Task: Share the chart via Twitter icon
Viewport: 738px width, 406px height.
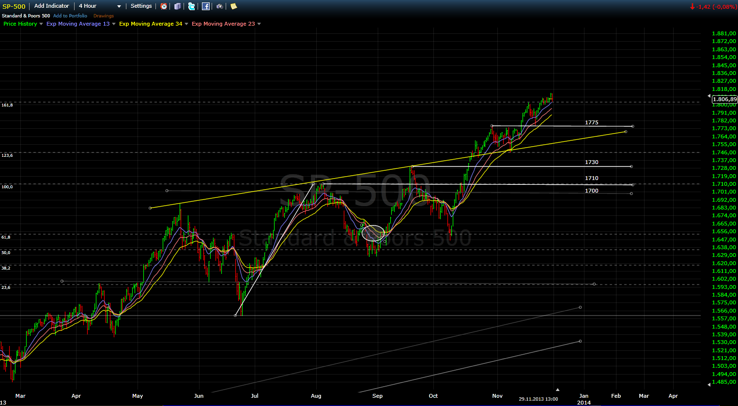Action: pyautogui.click(x=192, y=6)
